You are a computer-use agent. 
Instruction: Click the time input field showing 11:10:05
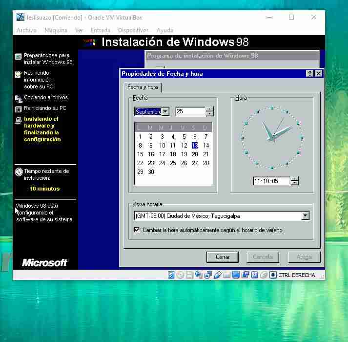[x=271, y=181]
